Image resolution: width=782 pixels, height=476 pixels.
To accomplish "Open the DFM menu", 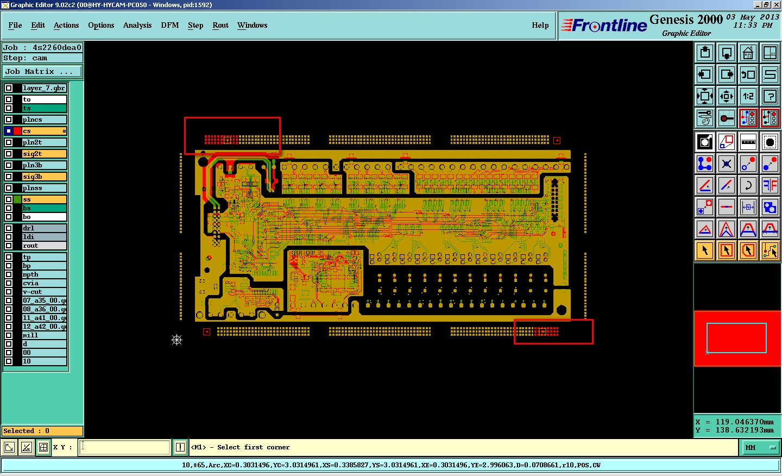I will pos(170,25).
